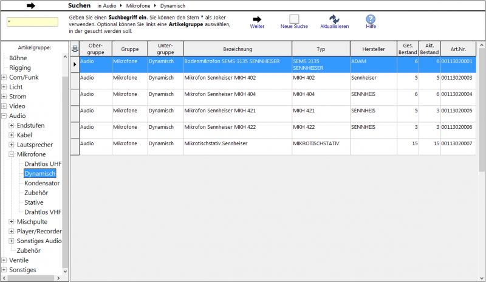
Task: Click the row selector arrow of Bodenmikrofon row
Action: coord(75,64)
